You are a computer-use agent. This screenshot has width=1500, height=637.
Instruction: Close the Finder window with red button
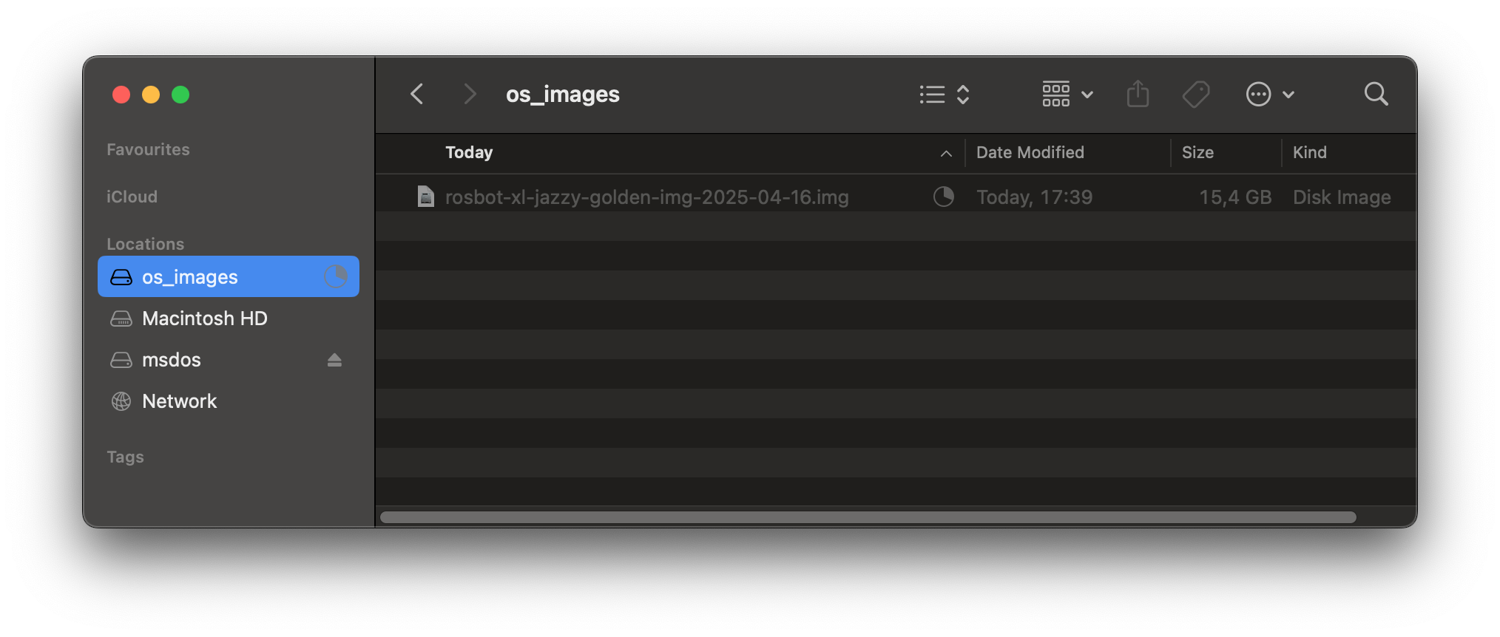121,95
